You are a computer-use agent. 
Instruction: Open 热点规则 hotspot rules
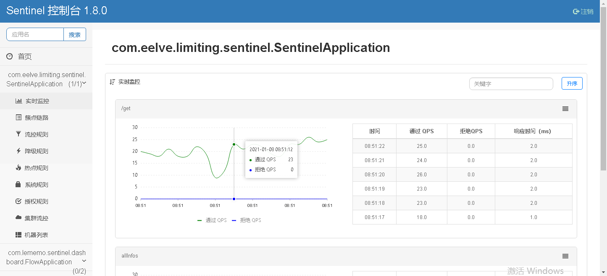(x=46, y=168)
